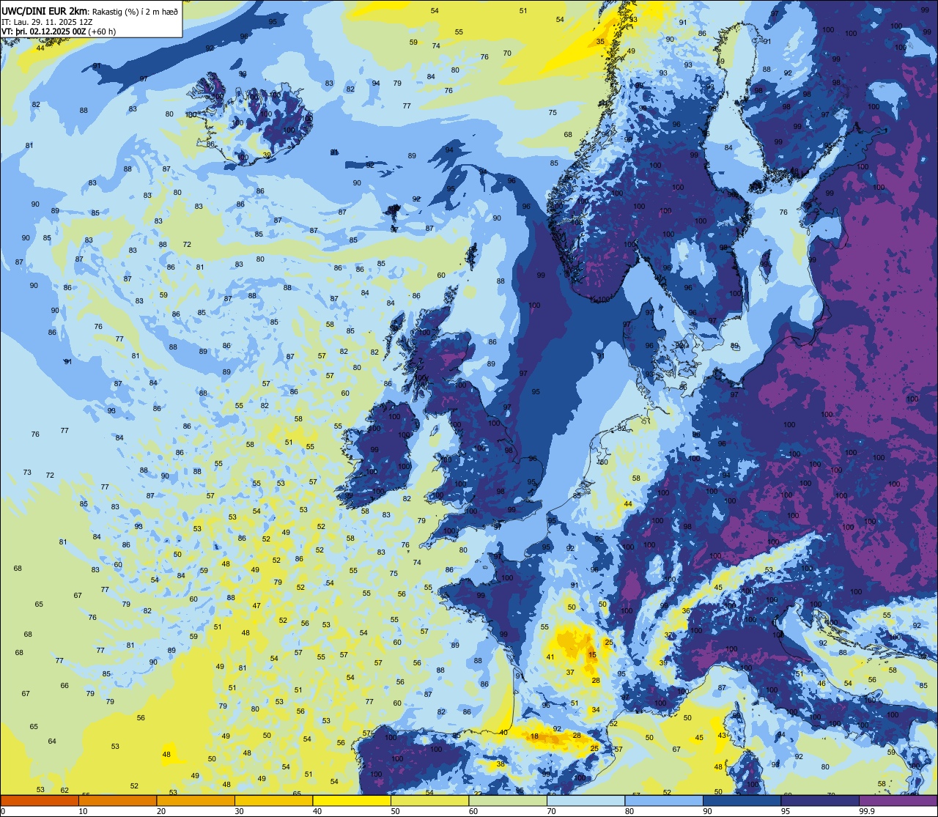Viewport: 938px width, 817px height.
Task: Select the navy 95–99.9 legend swatch
Action: point(820,800)
